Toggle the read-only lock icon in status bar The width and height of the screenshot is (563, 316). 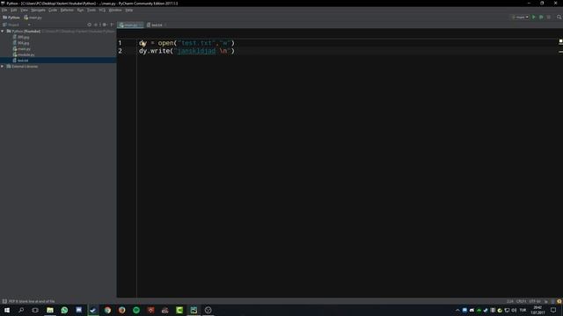coord(546,301)
